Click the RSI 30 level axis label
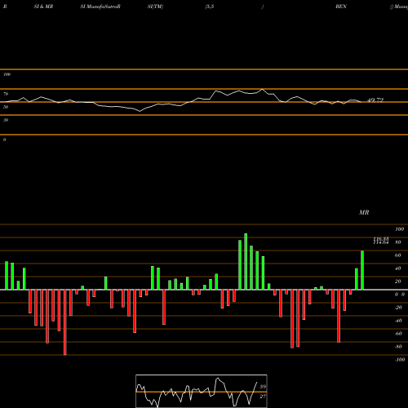 6,120
